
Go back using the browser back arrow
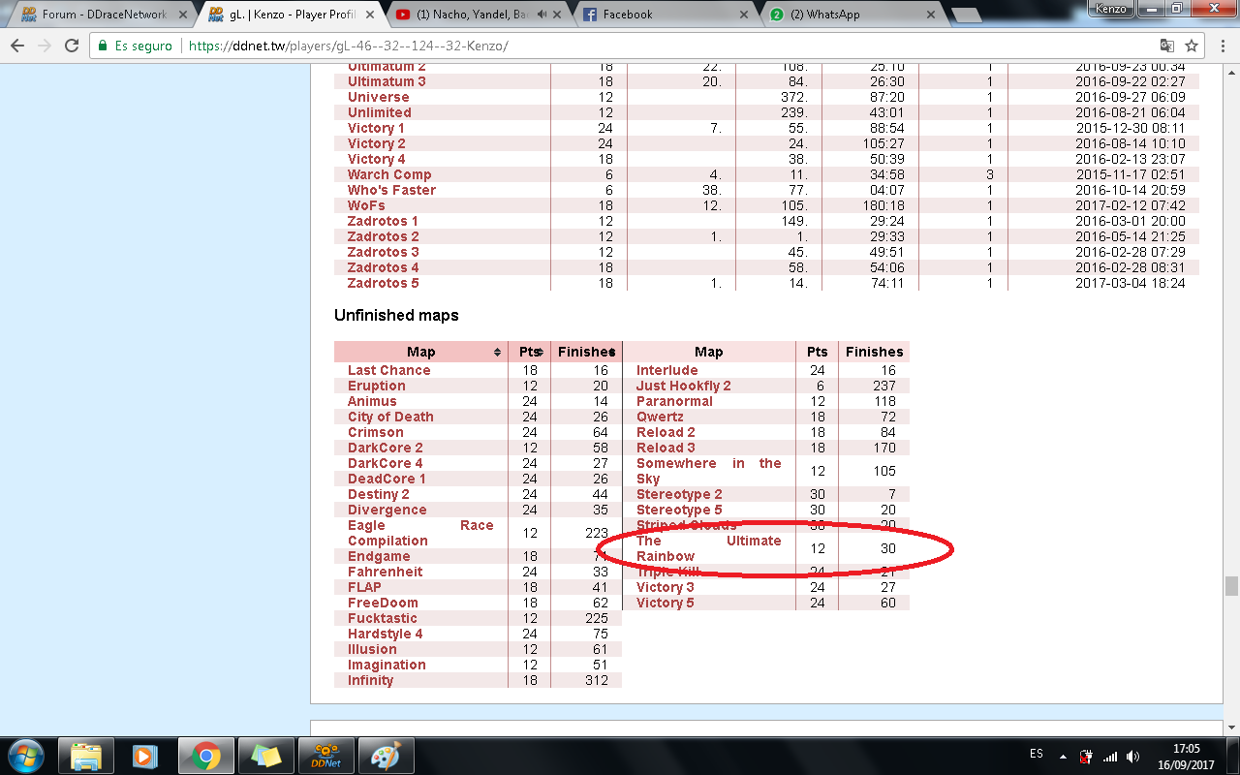click(x=17, y=46)
